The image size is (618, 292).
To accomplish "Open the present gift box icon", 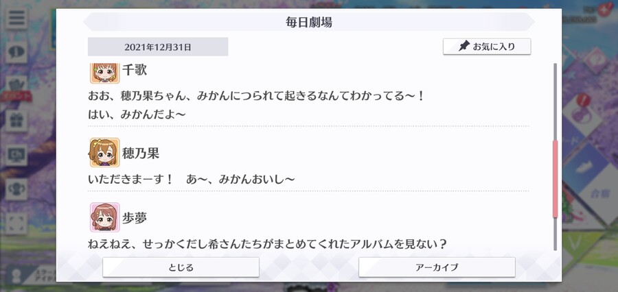I will 16,121.
